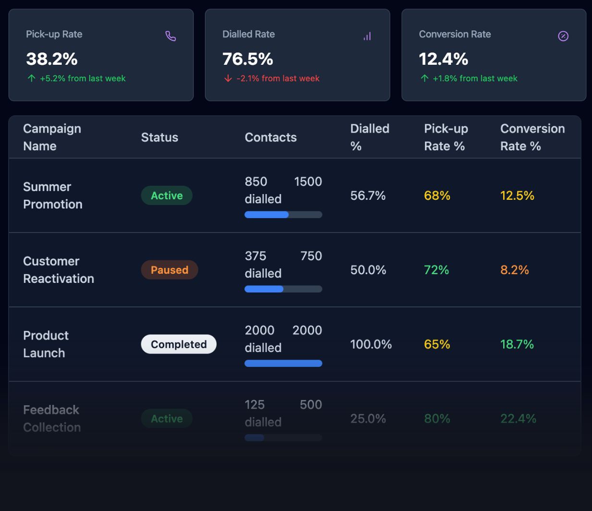The width and height of the screenshot is (592, 511).
Task: Sort by Conversion Rate % column header
Action: pos(532,137)
